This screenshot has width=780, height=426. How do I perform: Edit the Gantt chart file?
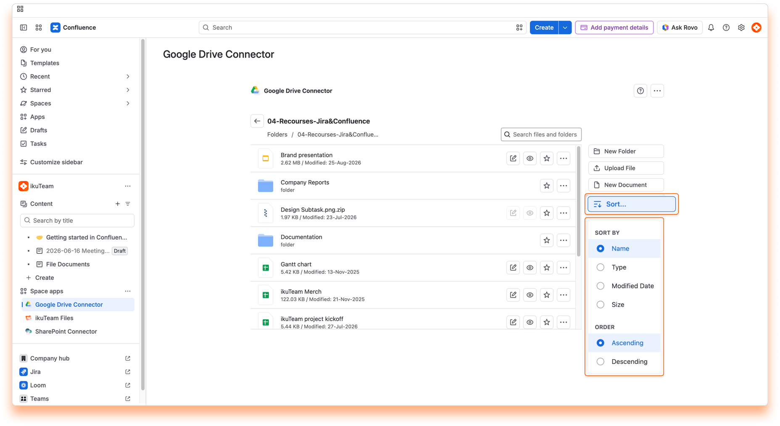tap(513, 268)
